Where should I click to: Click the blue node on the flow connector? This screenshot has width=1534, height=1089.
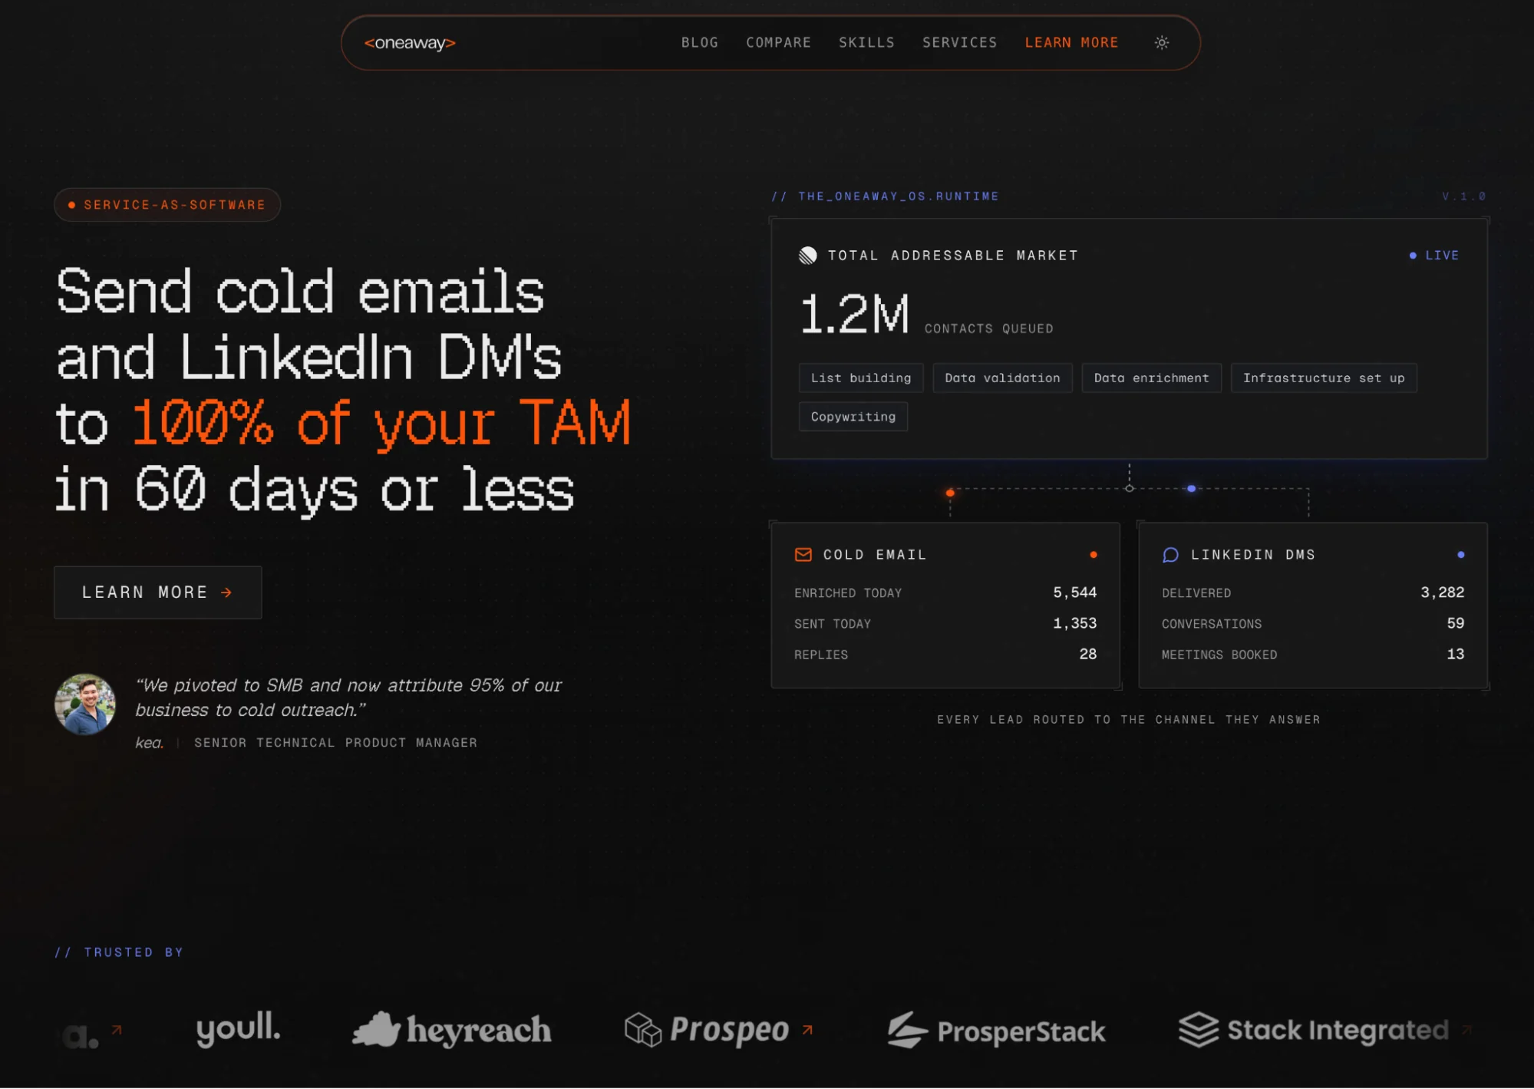tap(1191, 488)
